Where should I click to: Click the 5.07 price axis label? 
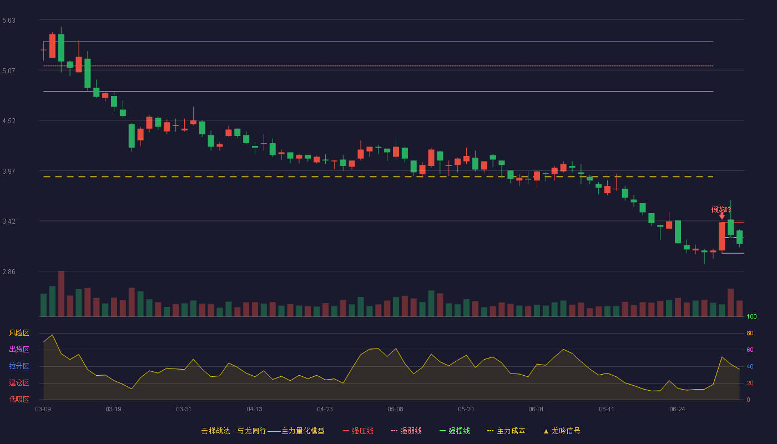(x=9, y=71)
